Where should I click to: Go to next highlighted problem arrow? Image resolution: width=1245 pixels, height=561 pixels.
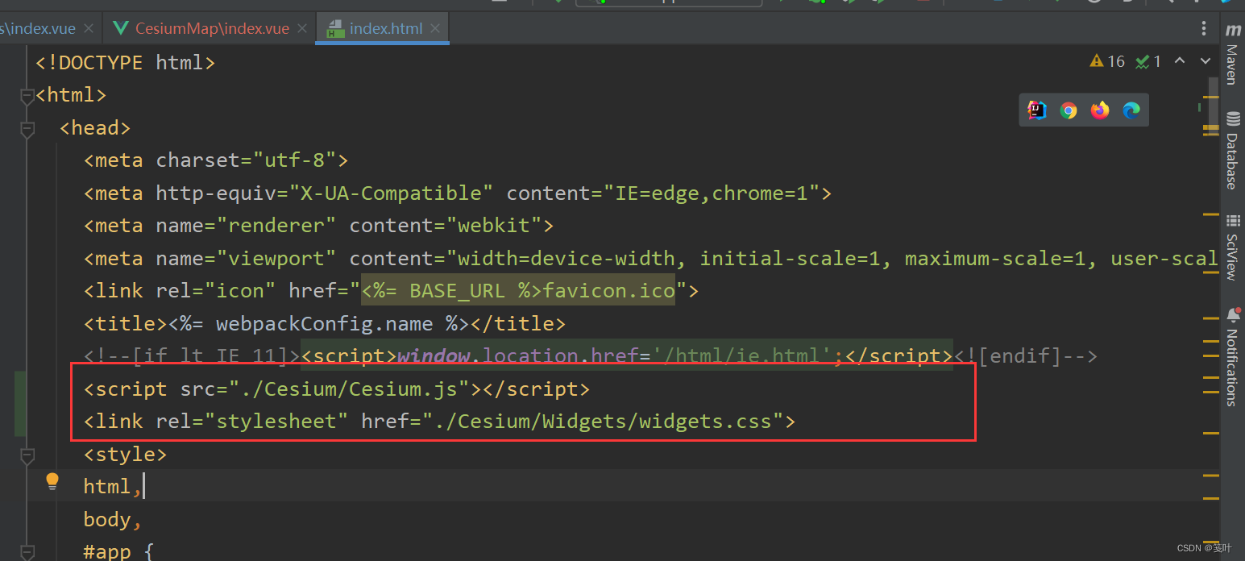pyautogui.click(x=1206, y=61)
